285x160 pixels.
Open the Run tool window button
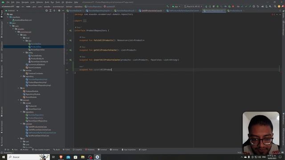pyautogui.click(x=15, y=150)
